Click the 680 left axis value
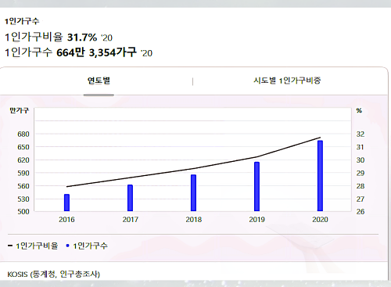This screenshot has width=391, height=287. (23, 135)
